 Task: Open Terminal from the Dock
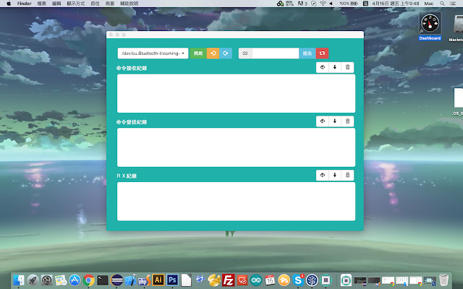(x=103, y=280)
